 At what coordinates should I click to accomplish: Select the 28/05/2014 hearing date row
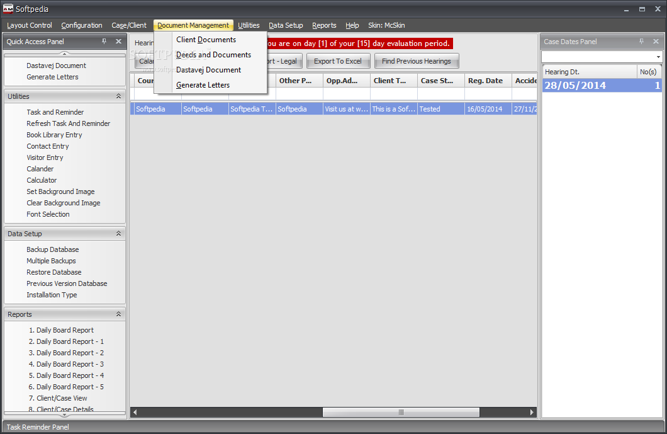point(602,85)
